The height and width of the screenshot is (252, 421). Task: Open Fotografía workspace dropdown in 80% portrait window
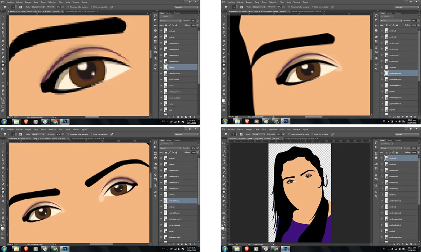click(x=406, y=134)
